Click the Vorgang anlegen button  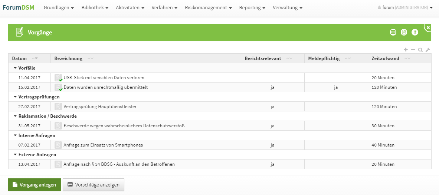tap(35, 185)
